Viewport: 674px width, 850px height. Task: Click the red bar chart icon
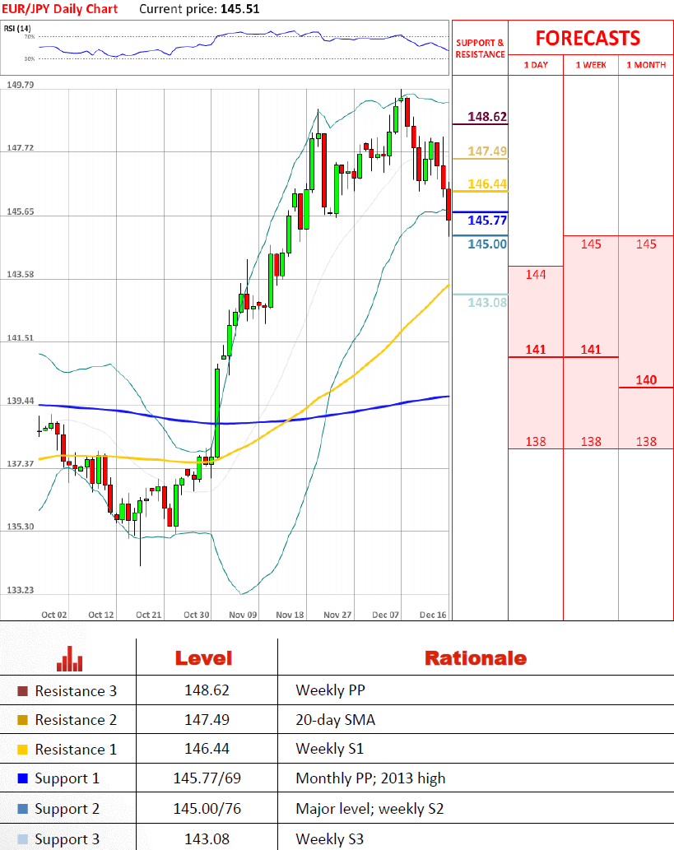[69, 658]
